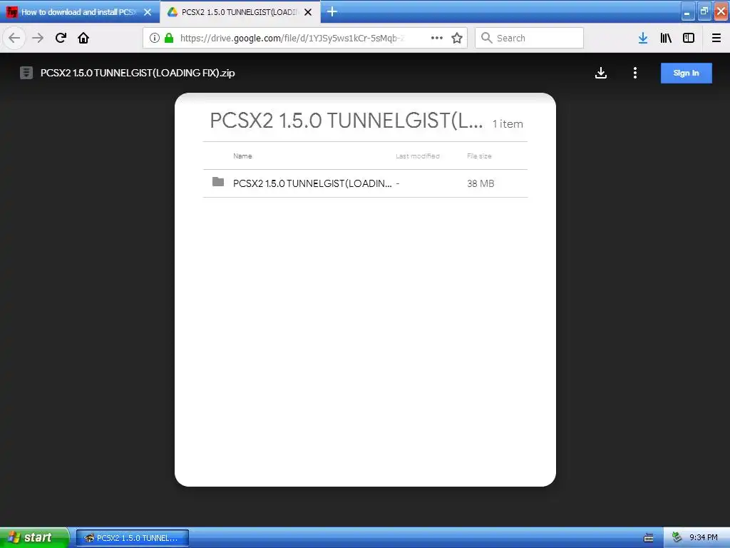Click the zip file type icon beside title
Image resolution: width=730 pixels, height=548 pixels.
coord(26,73)
